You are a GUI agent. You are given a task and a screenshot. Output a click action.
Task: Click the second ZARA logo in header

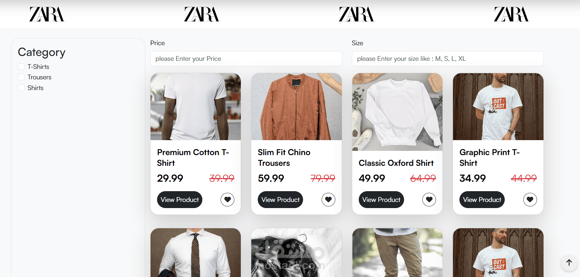pyautogui.click(x=202, y=14)
